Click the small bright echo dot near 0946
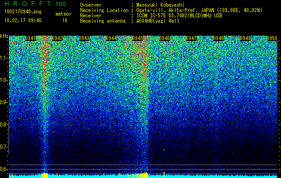The width and height of the screenshot is (281, 178). [x=164, y=150]
